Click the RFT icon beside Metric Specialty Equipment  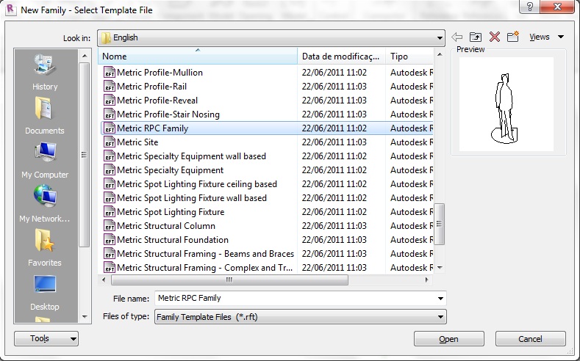click(x=109, y=170)
